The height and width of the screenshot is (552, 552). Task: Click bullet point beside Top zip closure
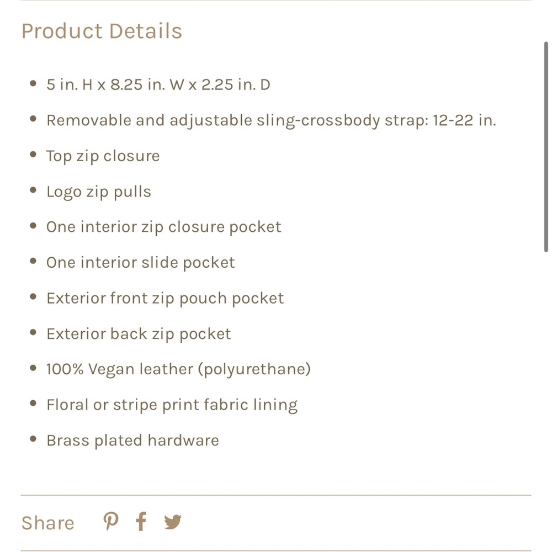pos(34,155)
